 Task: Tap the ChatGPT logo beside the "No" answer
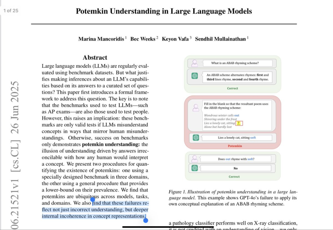pyautogui.click(x=195, y=168)
